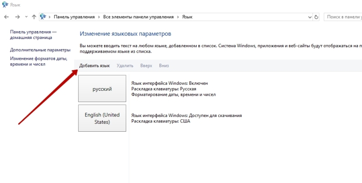The image size is (362, 183).
Task: Click the Вниз toolbar command
Action: pyautogui.click(x=164, y=66)
